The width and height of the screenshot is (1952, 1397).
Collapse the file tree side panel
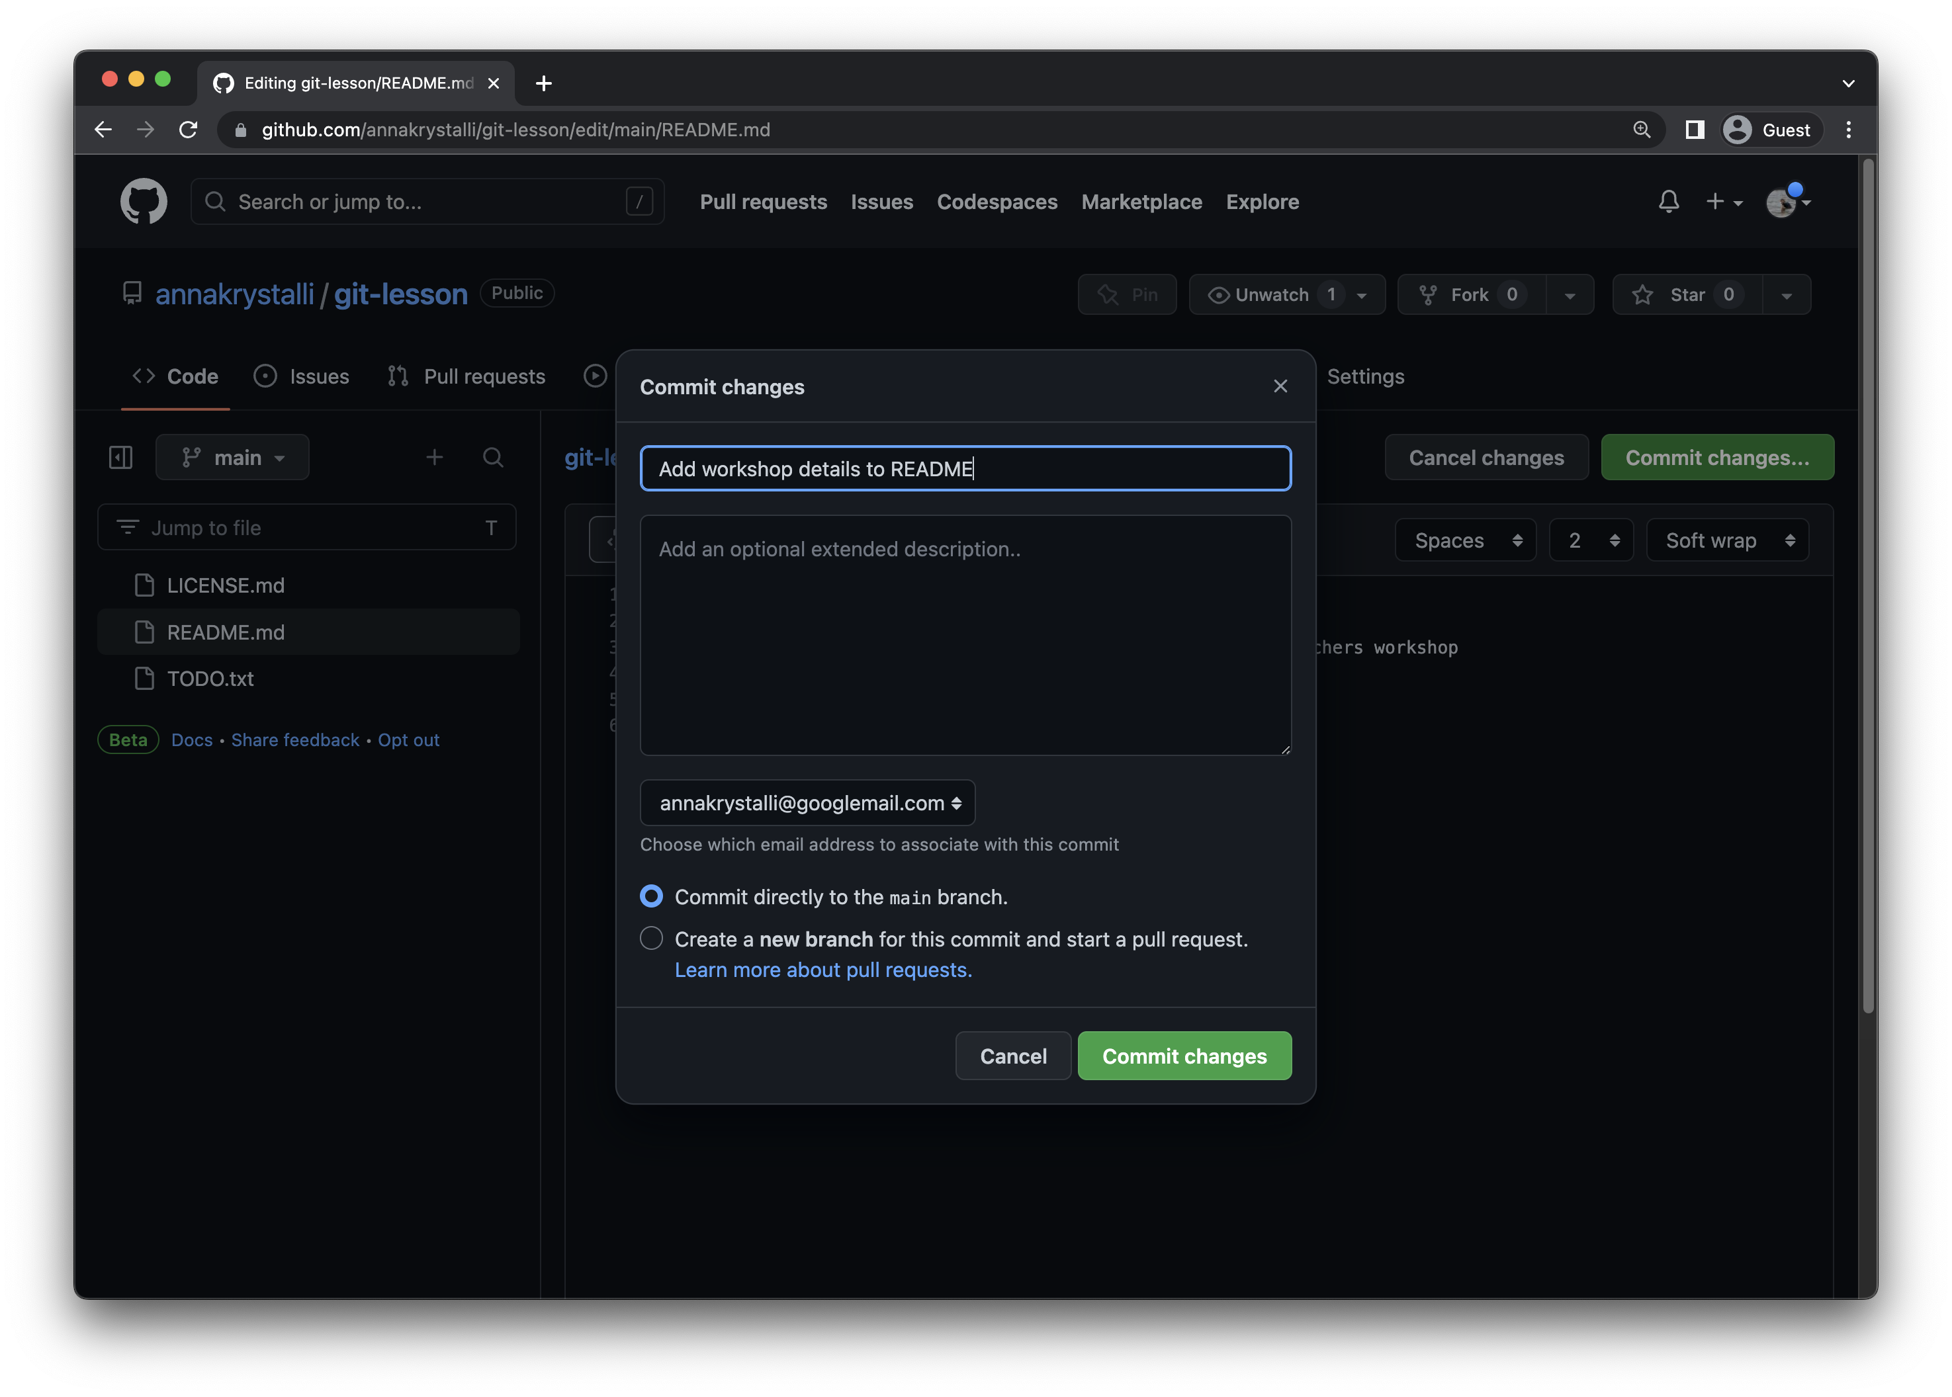[x=120, y=457]
